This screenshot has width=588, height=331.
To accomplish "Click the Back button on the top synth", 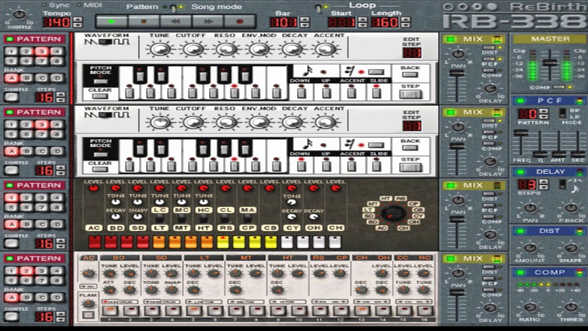I will tap(410, 75).
